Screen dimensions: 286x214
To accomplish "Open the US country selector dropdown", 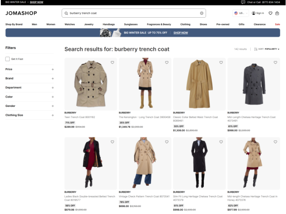I will click(x=241, y=13).
